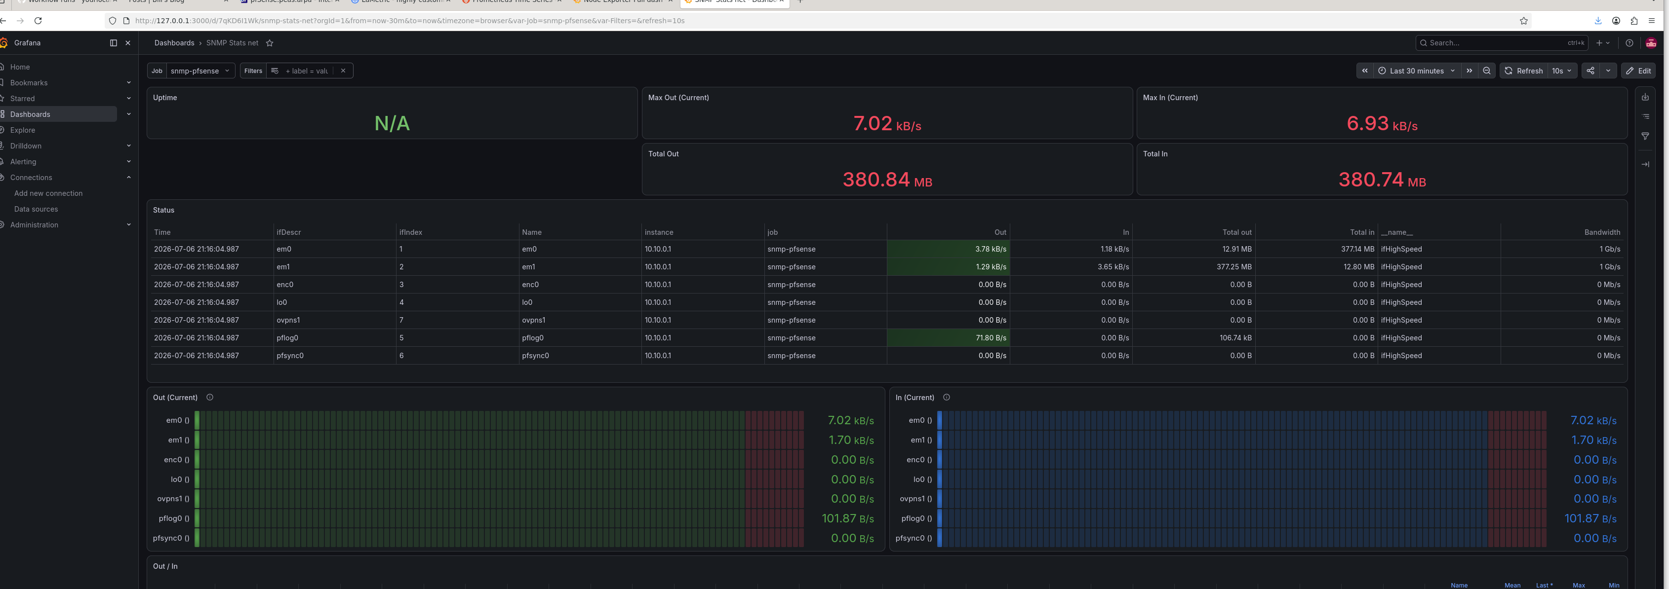Viewport: 1669px width, 589px height.
Task: Collapse the Connections section chevron
Action: pyautogui.click(x=128, y=178)
